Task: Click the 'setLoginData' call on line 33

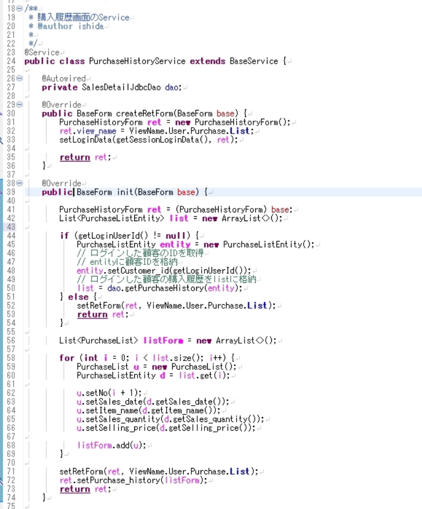Action: (85, 140)
